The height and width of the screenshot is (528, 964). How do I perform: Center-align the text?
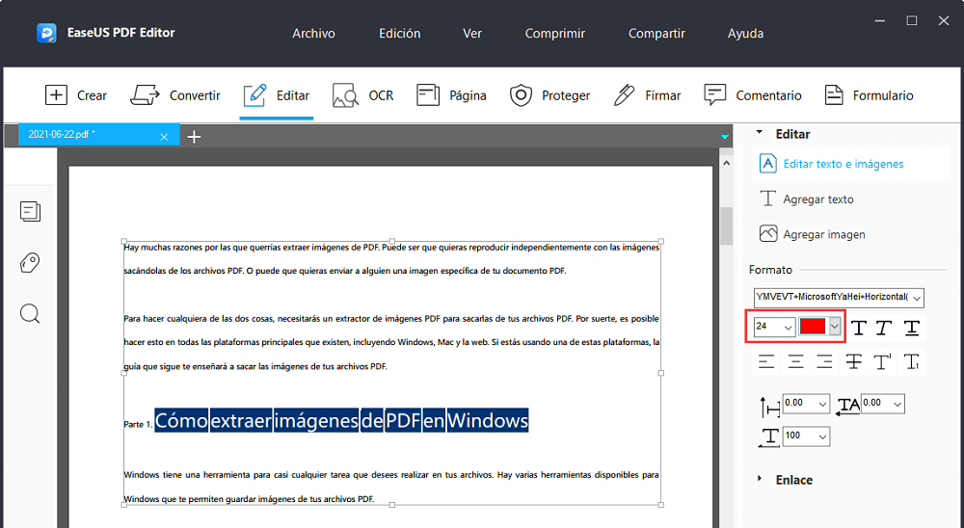pyautogui.click(x=795, y=362)
